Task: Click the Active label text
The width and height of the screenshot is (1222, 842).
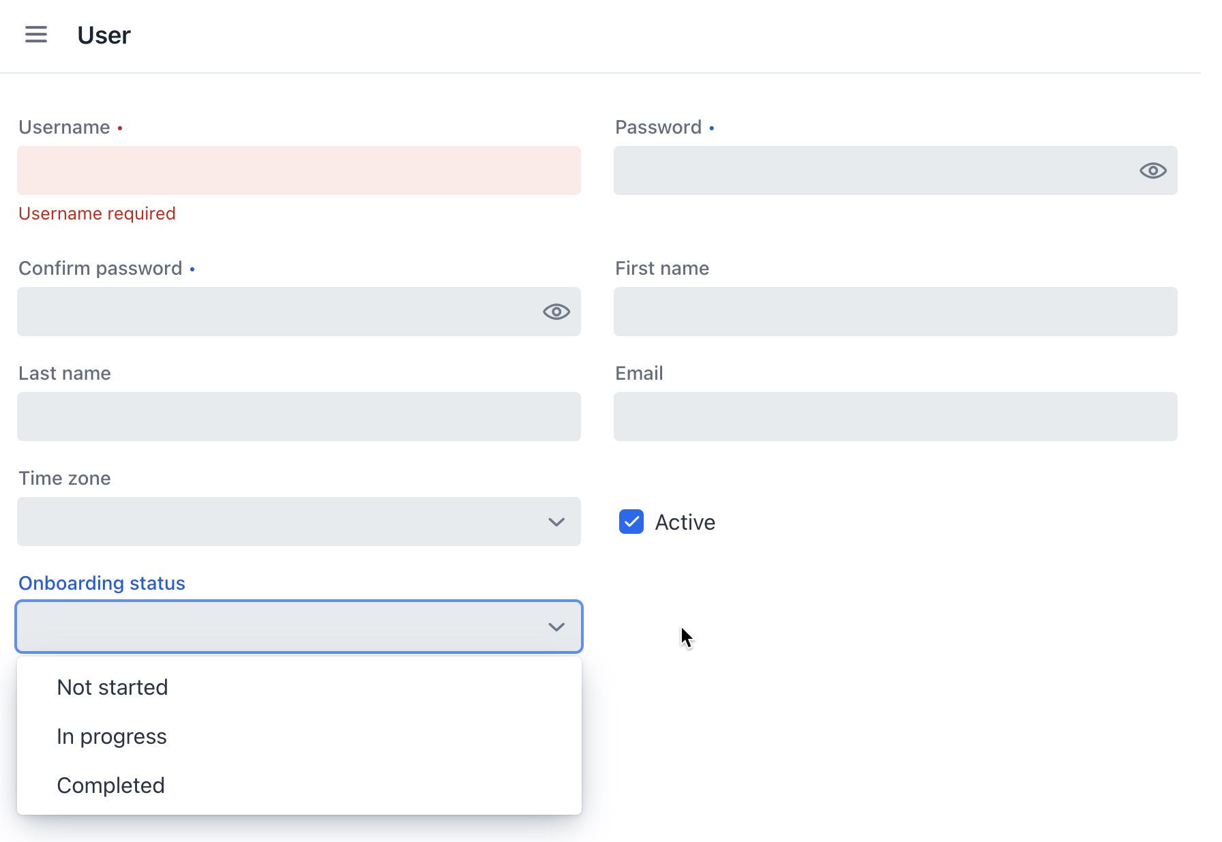Action: [x=685, y=522]
